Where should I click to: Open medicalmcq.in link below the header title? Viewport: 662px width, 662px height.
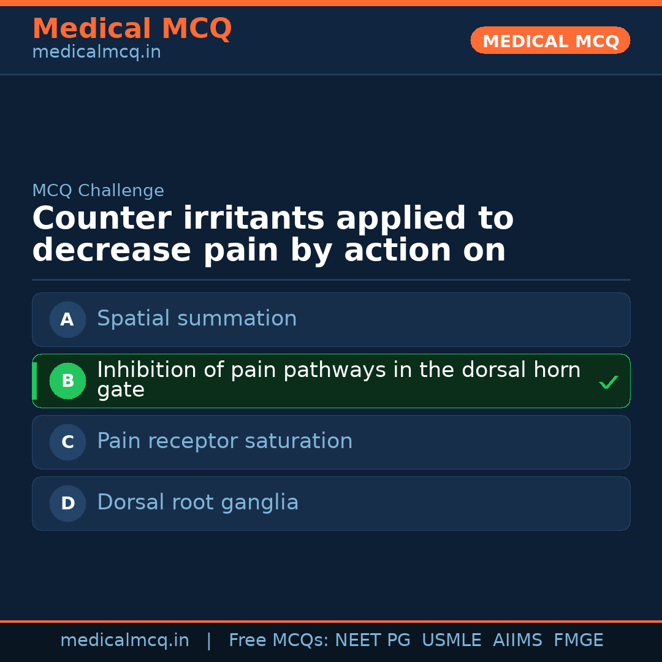[96, 53]
